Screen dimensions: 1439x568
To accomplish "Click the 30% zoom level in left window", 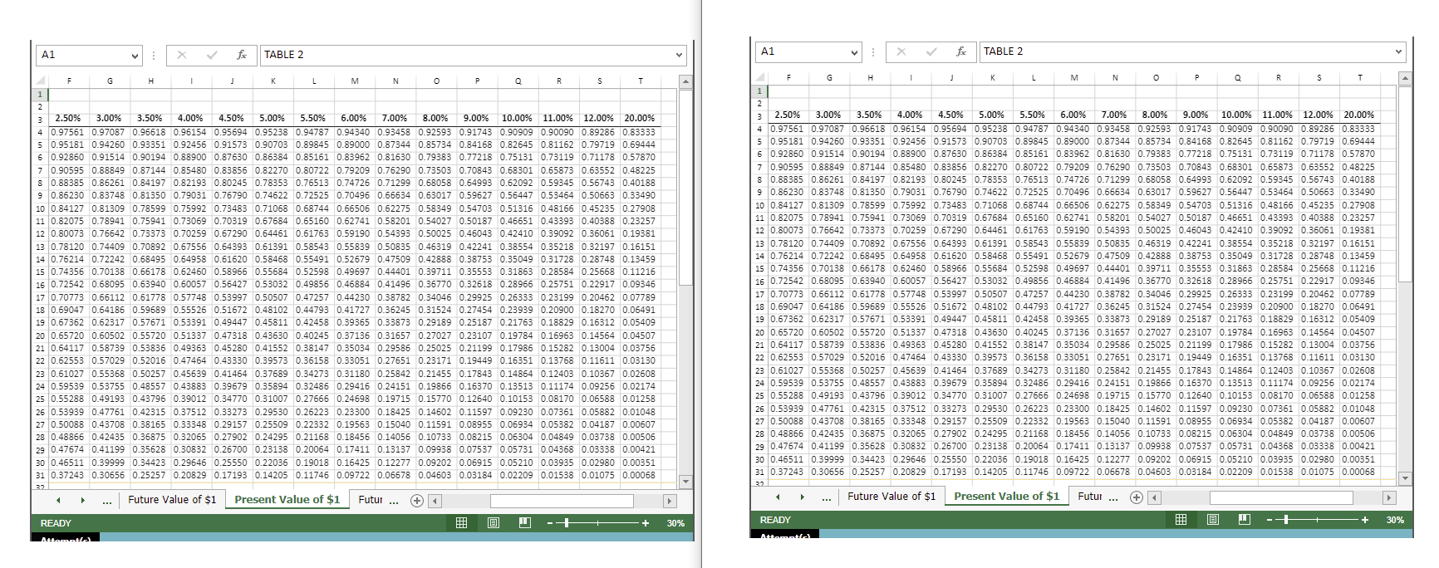I will pyautogui.click(x=675, y=523).
